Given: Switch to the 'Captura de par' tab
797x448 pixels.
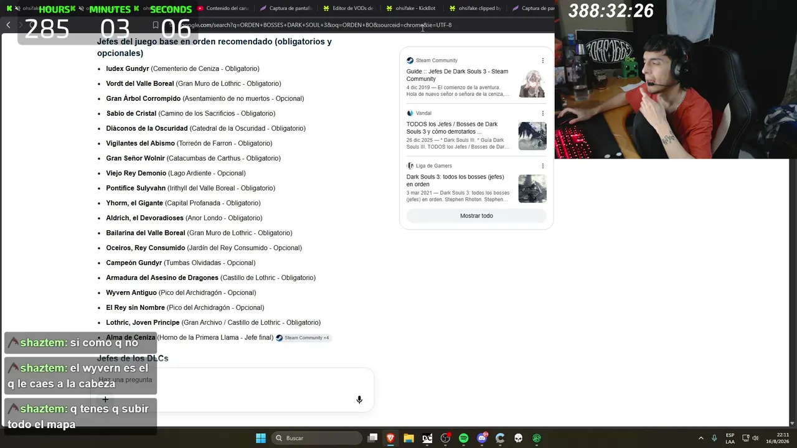Looking at the screenshot, I should coord(534,8).
